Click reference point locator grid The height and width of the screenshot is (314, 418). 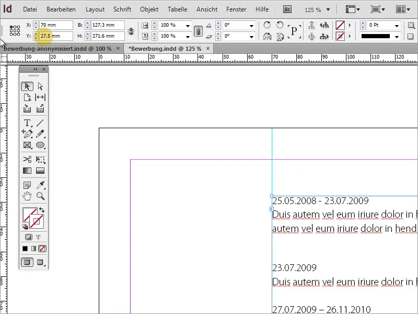(15, 30)
